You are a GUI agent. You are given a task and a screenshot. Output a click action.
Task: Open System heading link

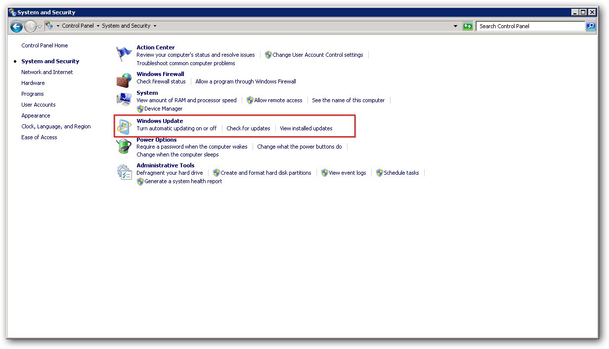pyautogui.click(x=147, y=93)
